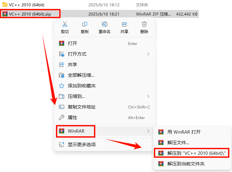
Task: Select 解压文件... in WinRAR submenu
Action: tap(192, 143)
